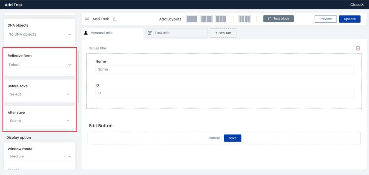Expand the Window mode dropdown showing Medium
This screenshot has height=175, width=369.
click(x=40, y=157)
